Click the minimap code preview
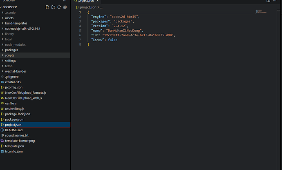Viewport: 282px width, 170px height. click(x=261, y=12)
